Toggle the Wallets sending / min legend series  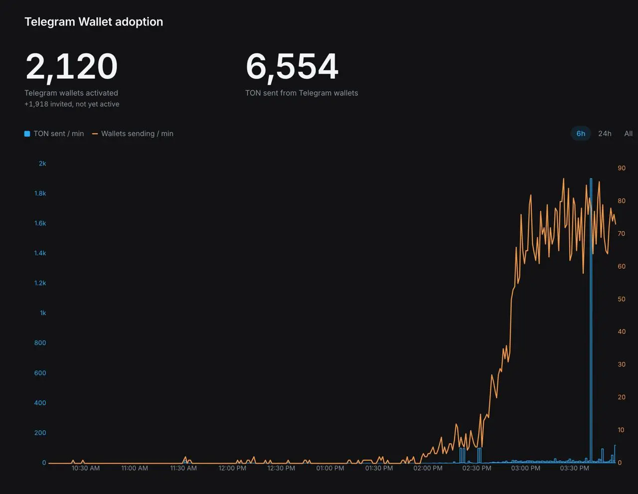(x=133, y=134)
